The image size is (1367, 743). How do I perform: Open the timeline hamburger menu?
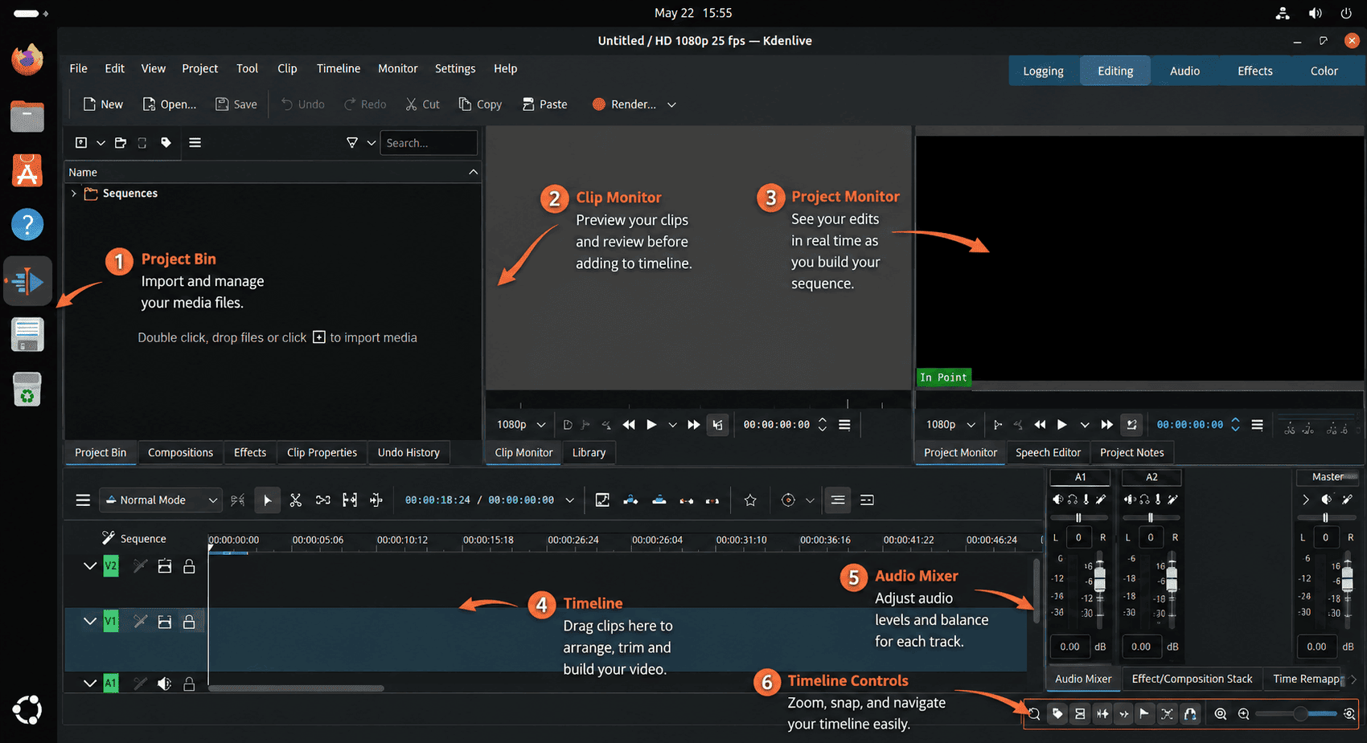[83, 500]
